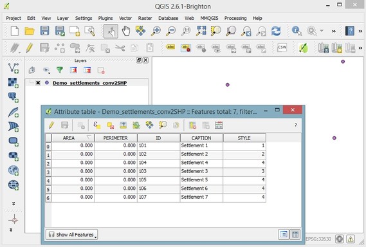Expand hidden icons in digitizing toolbar row
This screenshot has width=366, height=247.
click(x=360, y=48)
